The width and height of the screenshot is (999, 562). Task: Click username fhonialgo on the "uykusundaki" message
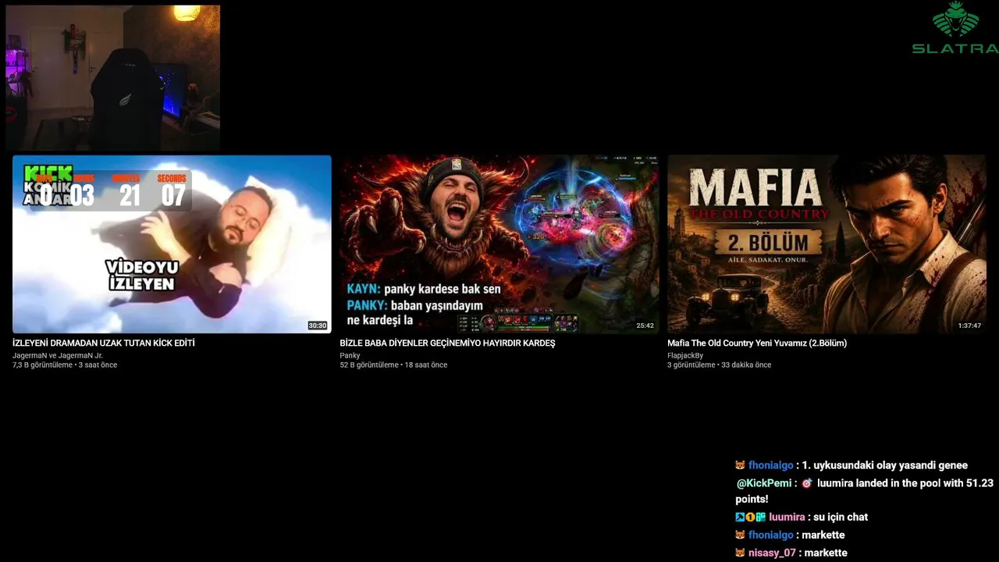770,465
